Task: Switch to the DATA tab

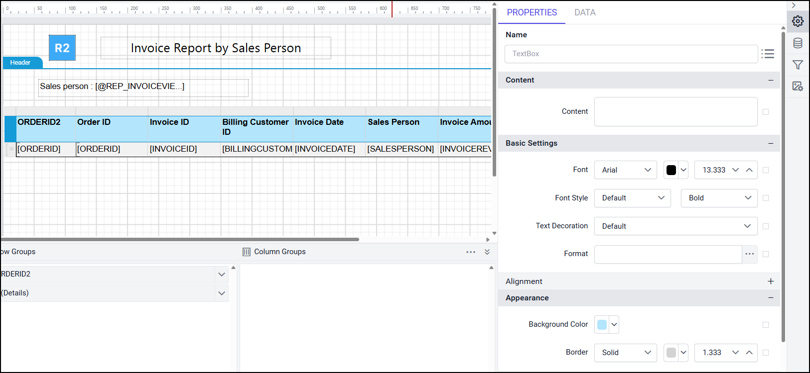Action: pos(585,12)
